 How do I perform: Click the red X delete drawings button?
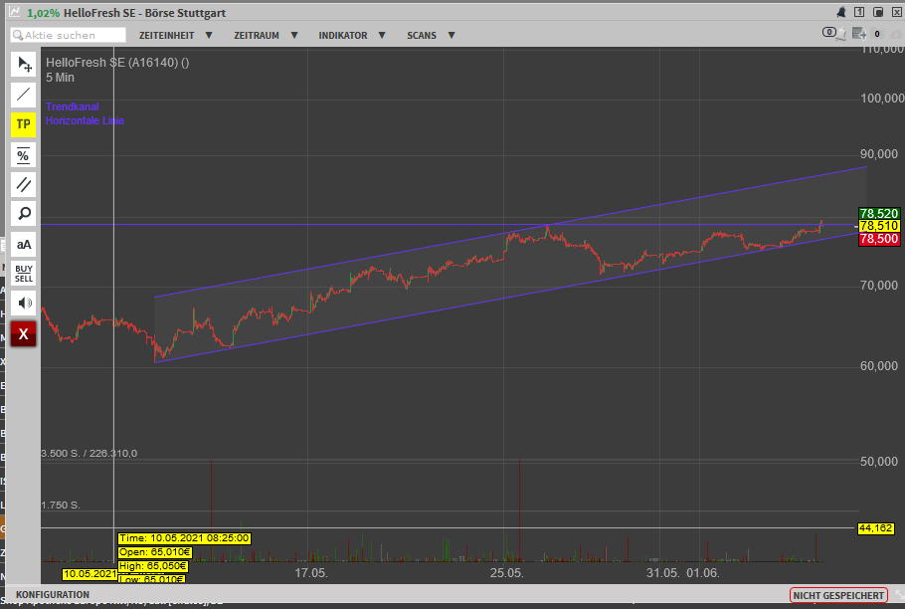pos(24,333)
